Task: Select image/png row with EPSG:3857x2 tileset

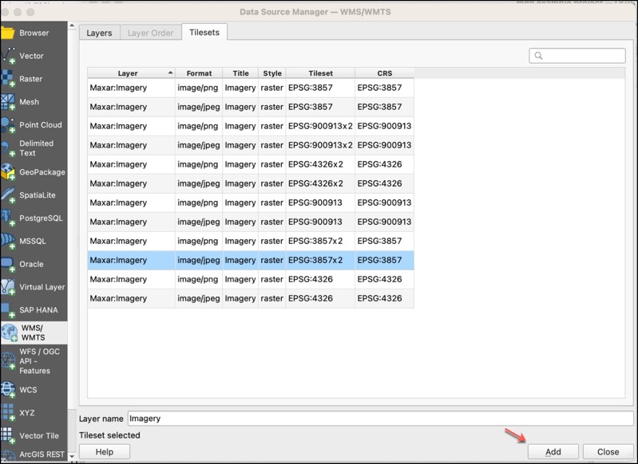Action: [x=251, y=241]
